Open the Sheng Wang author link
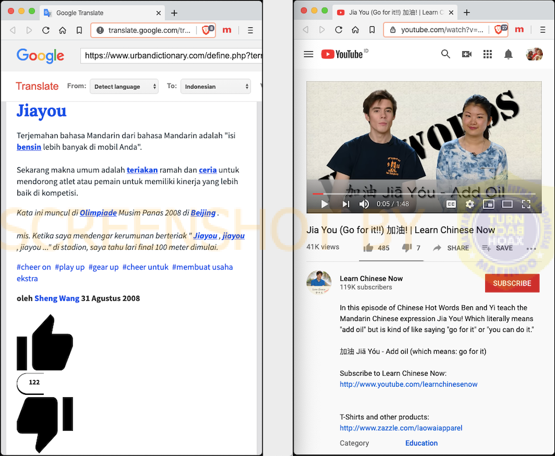The height and width of the screenshot is (456, 555). click(x=56, y=298)
